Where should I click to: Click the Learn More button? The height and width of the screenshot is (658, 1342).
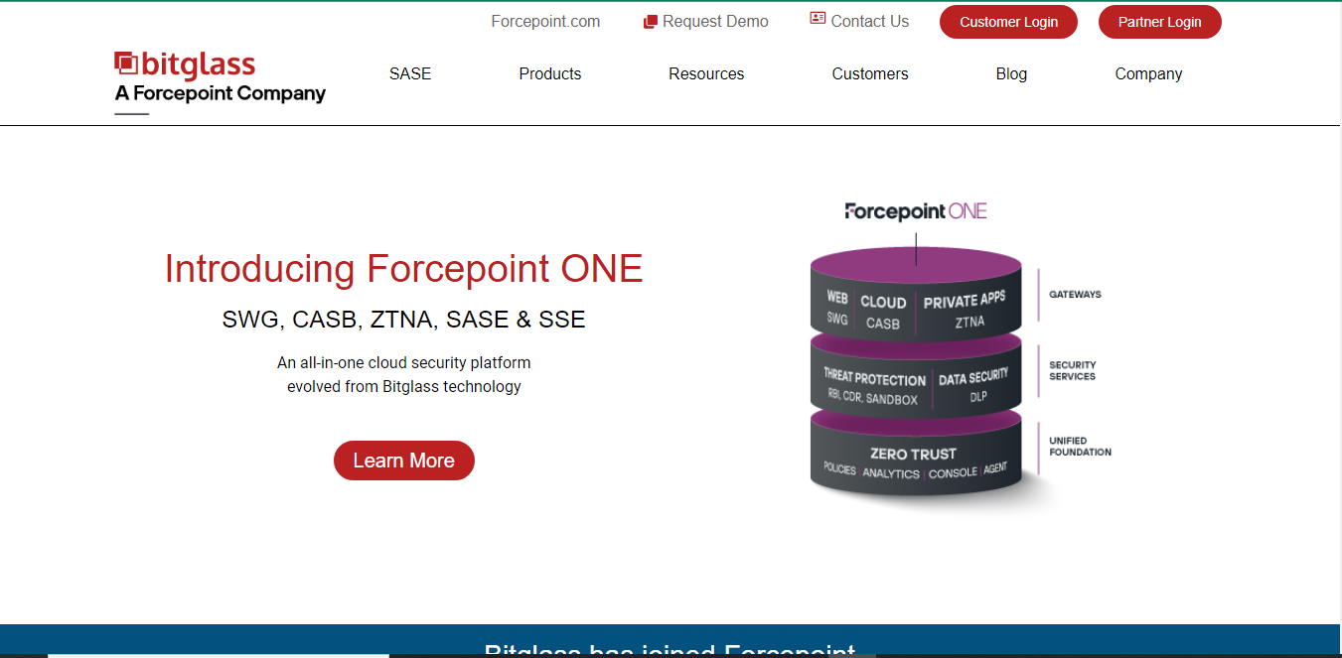(404, 461)
